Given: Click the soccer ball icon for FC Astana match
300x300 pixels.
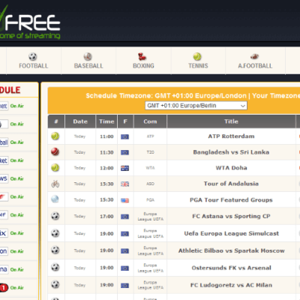Looking at the screenshot, I should click(x=55, y=216).
